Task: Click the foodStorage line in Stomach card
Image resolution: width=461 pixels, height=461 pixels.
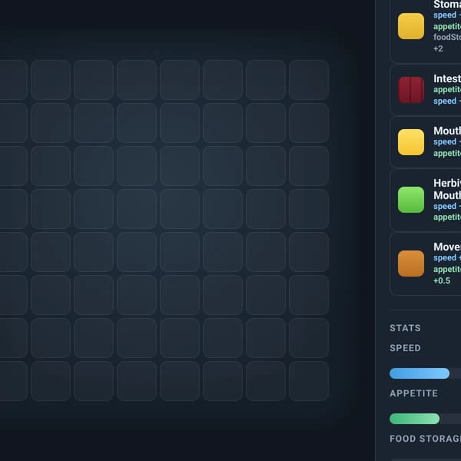Action: (447, 37)
